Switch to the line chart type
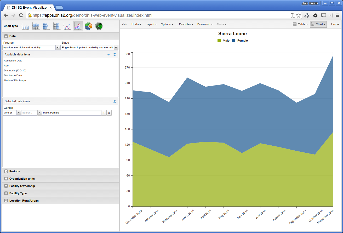The height and width of the screenshot is (233, 343). coord(67,26)
